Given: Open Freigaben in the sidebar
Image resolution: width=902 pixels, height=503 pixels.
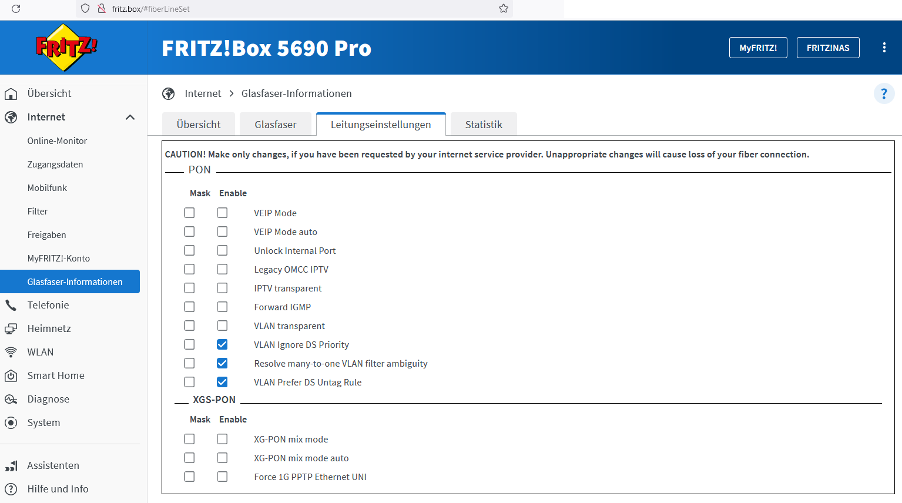Looking at the screenshot, I should click(46, 235).
